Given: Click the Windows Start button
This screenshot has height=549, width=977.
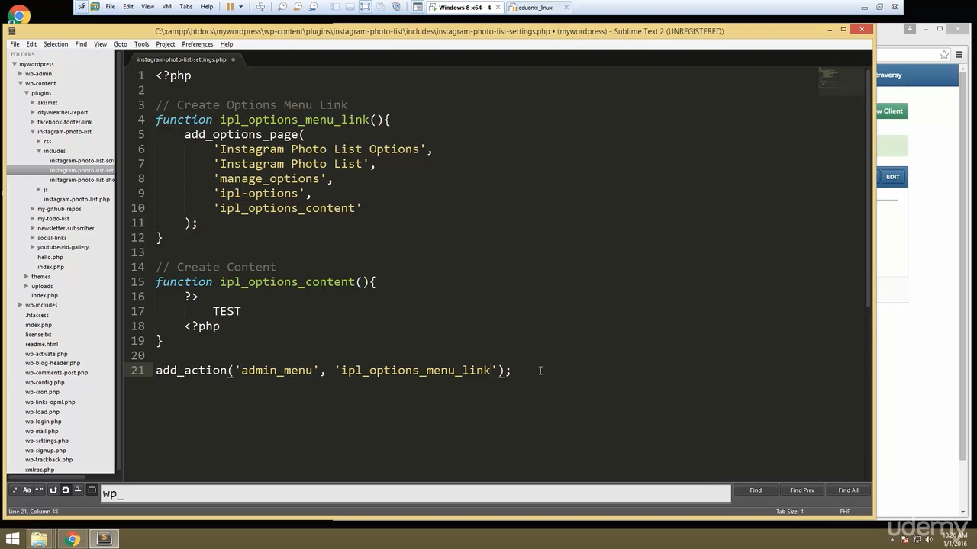Looking at the screenshot, I should (x=12, y=540).
